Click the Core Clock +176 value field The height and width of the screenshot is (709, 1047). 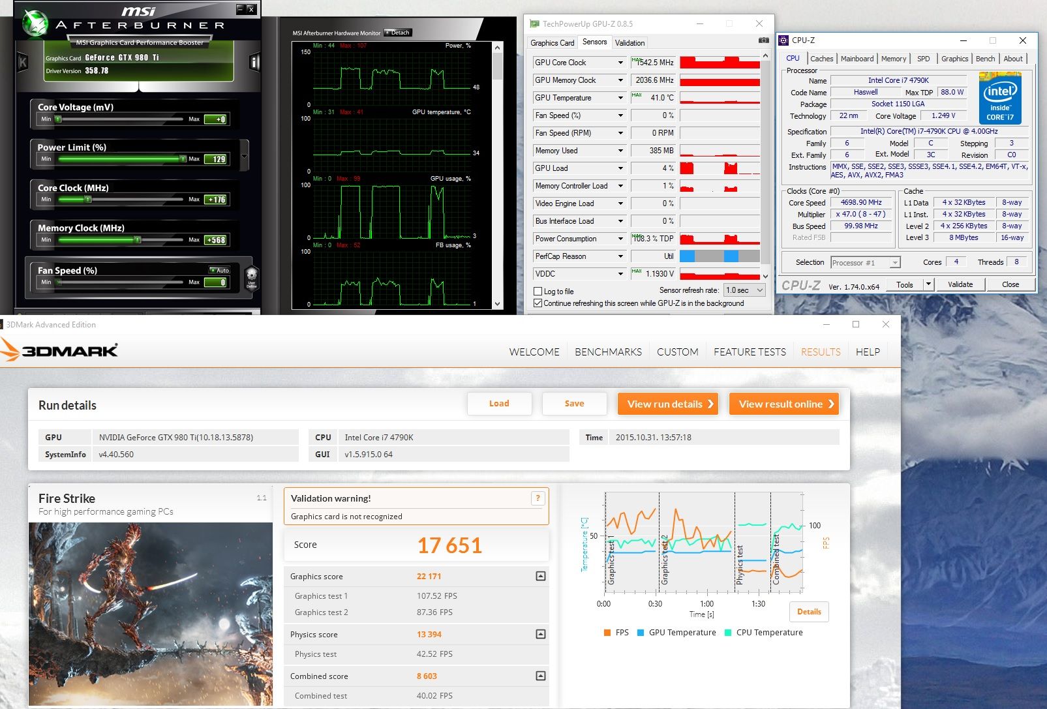coord(217,200)
